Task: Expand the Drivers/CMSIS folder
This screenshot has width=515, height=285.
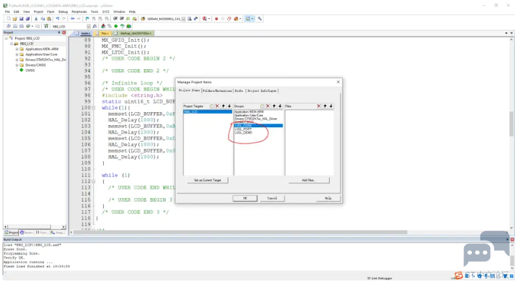Action: tap(17, 65)
